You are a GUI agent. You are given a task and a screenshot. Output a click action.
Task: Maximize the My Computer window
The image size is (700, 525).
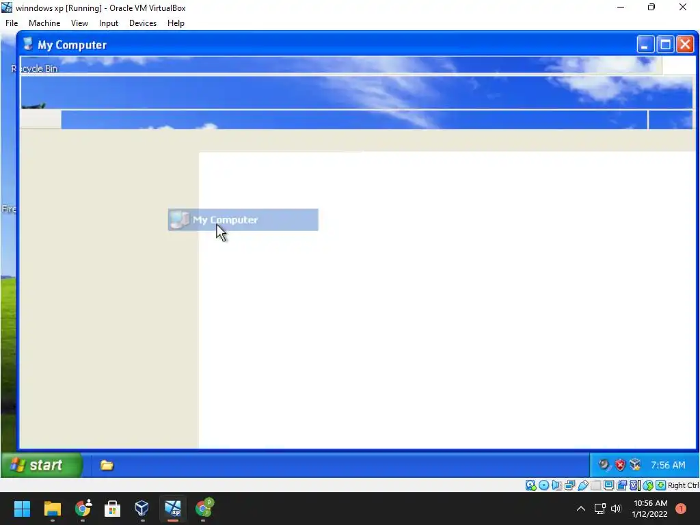point(665,44)
